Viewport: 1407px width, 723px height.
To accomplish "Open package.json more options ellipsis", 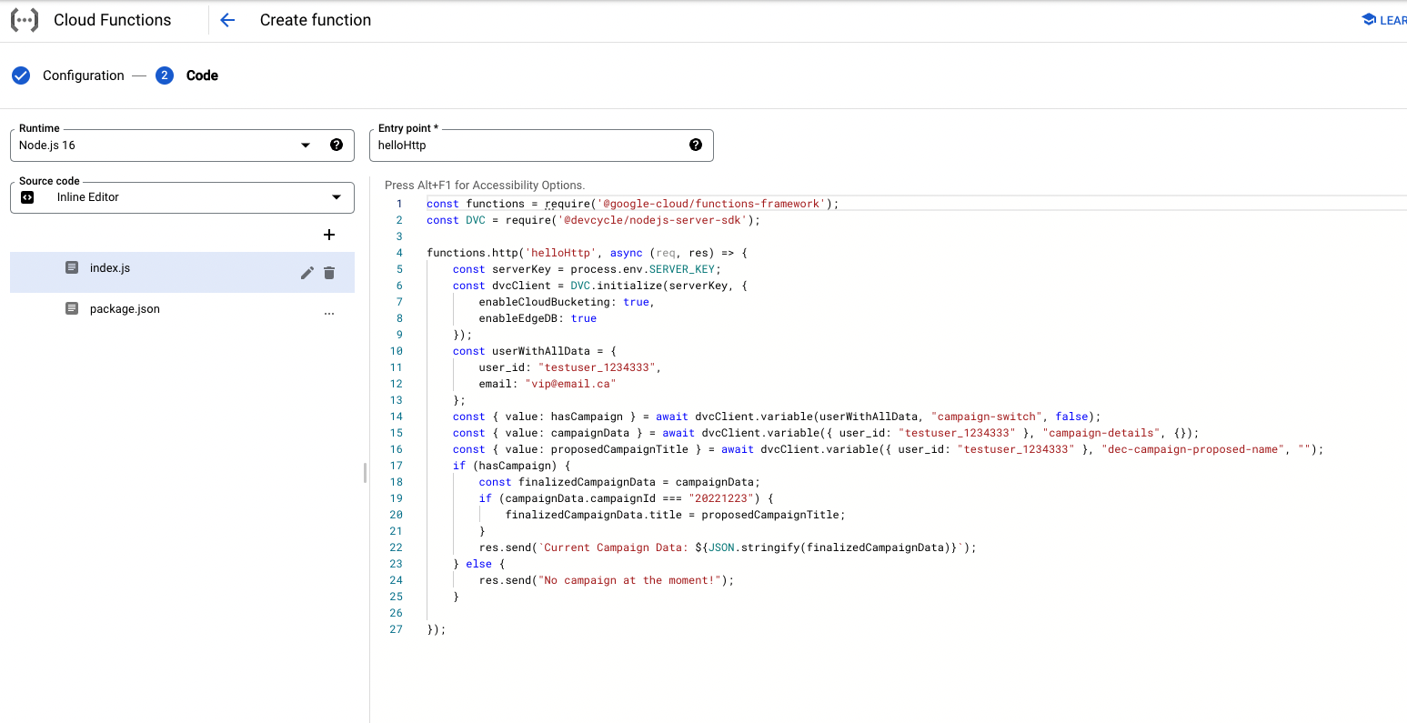I will pos(329,313).
